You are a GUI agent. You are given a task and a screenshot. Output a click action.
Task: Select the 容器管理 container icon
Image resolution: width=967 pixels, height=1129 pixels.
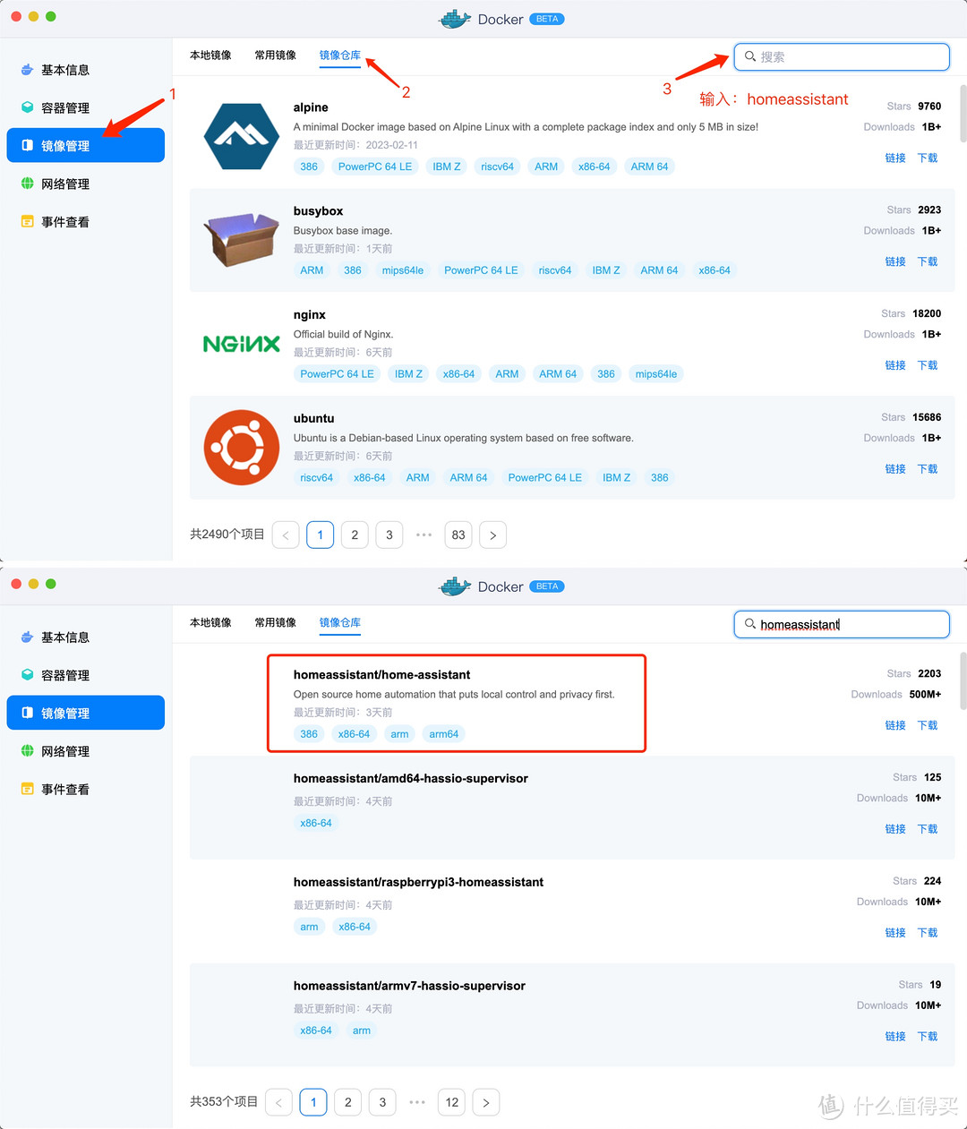pos(27,107)
